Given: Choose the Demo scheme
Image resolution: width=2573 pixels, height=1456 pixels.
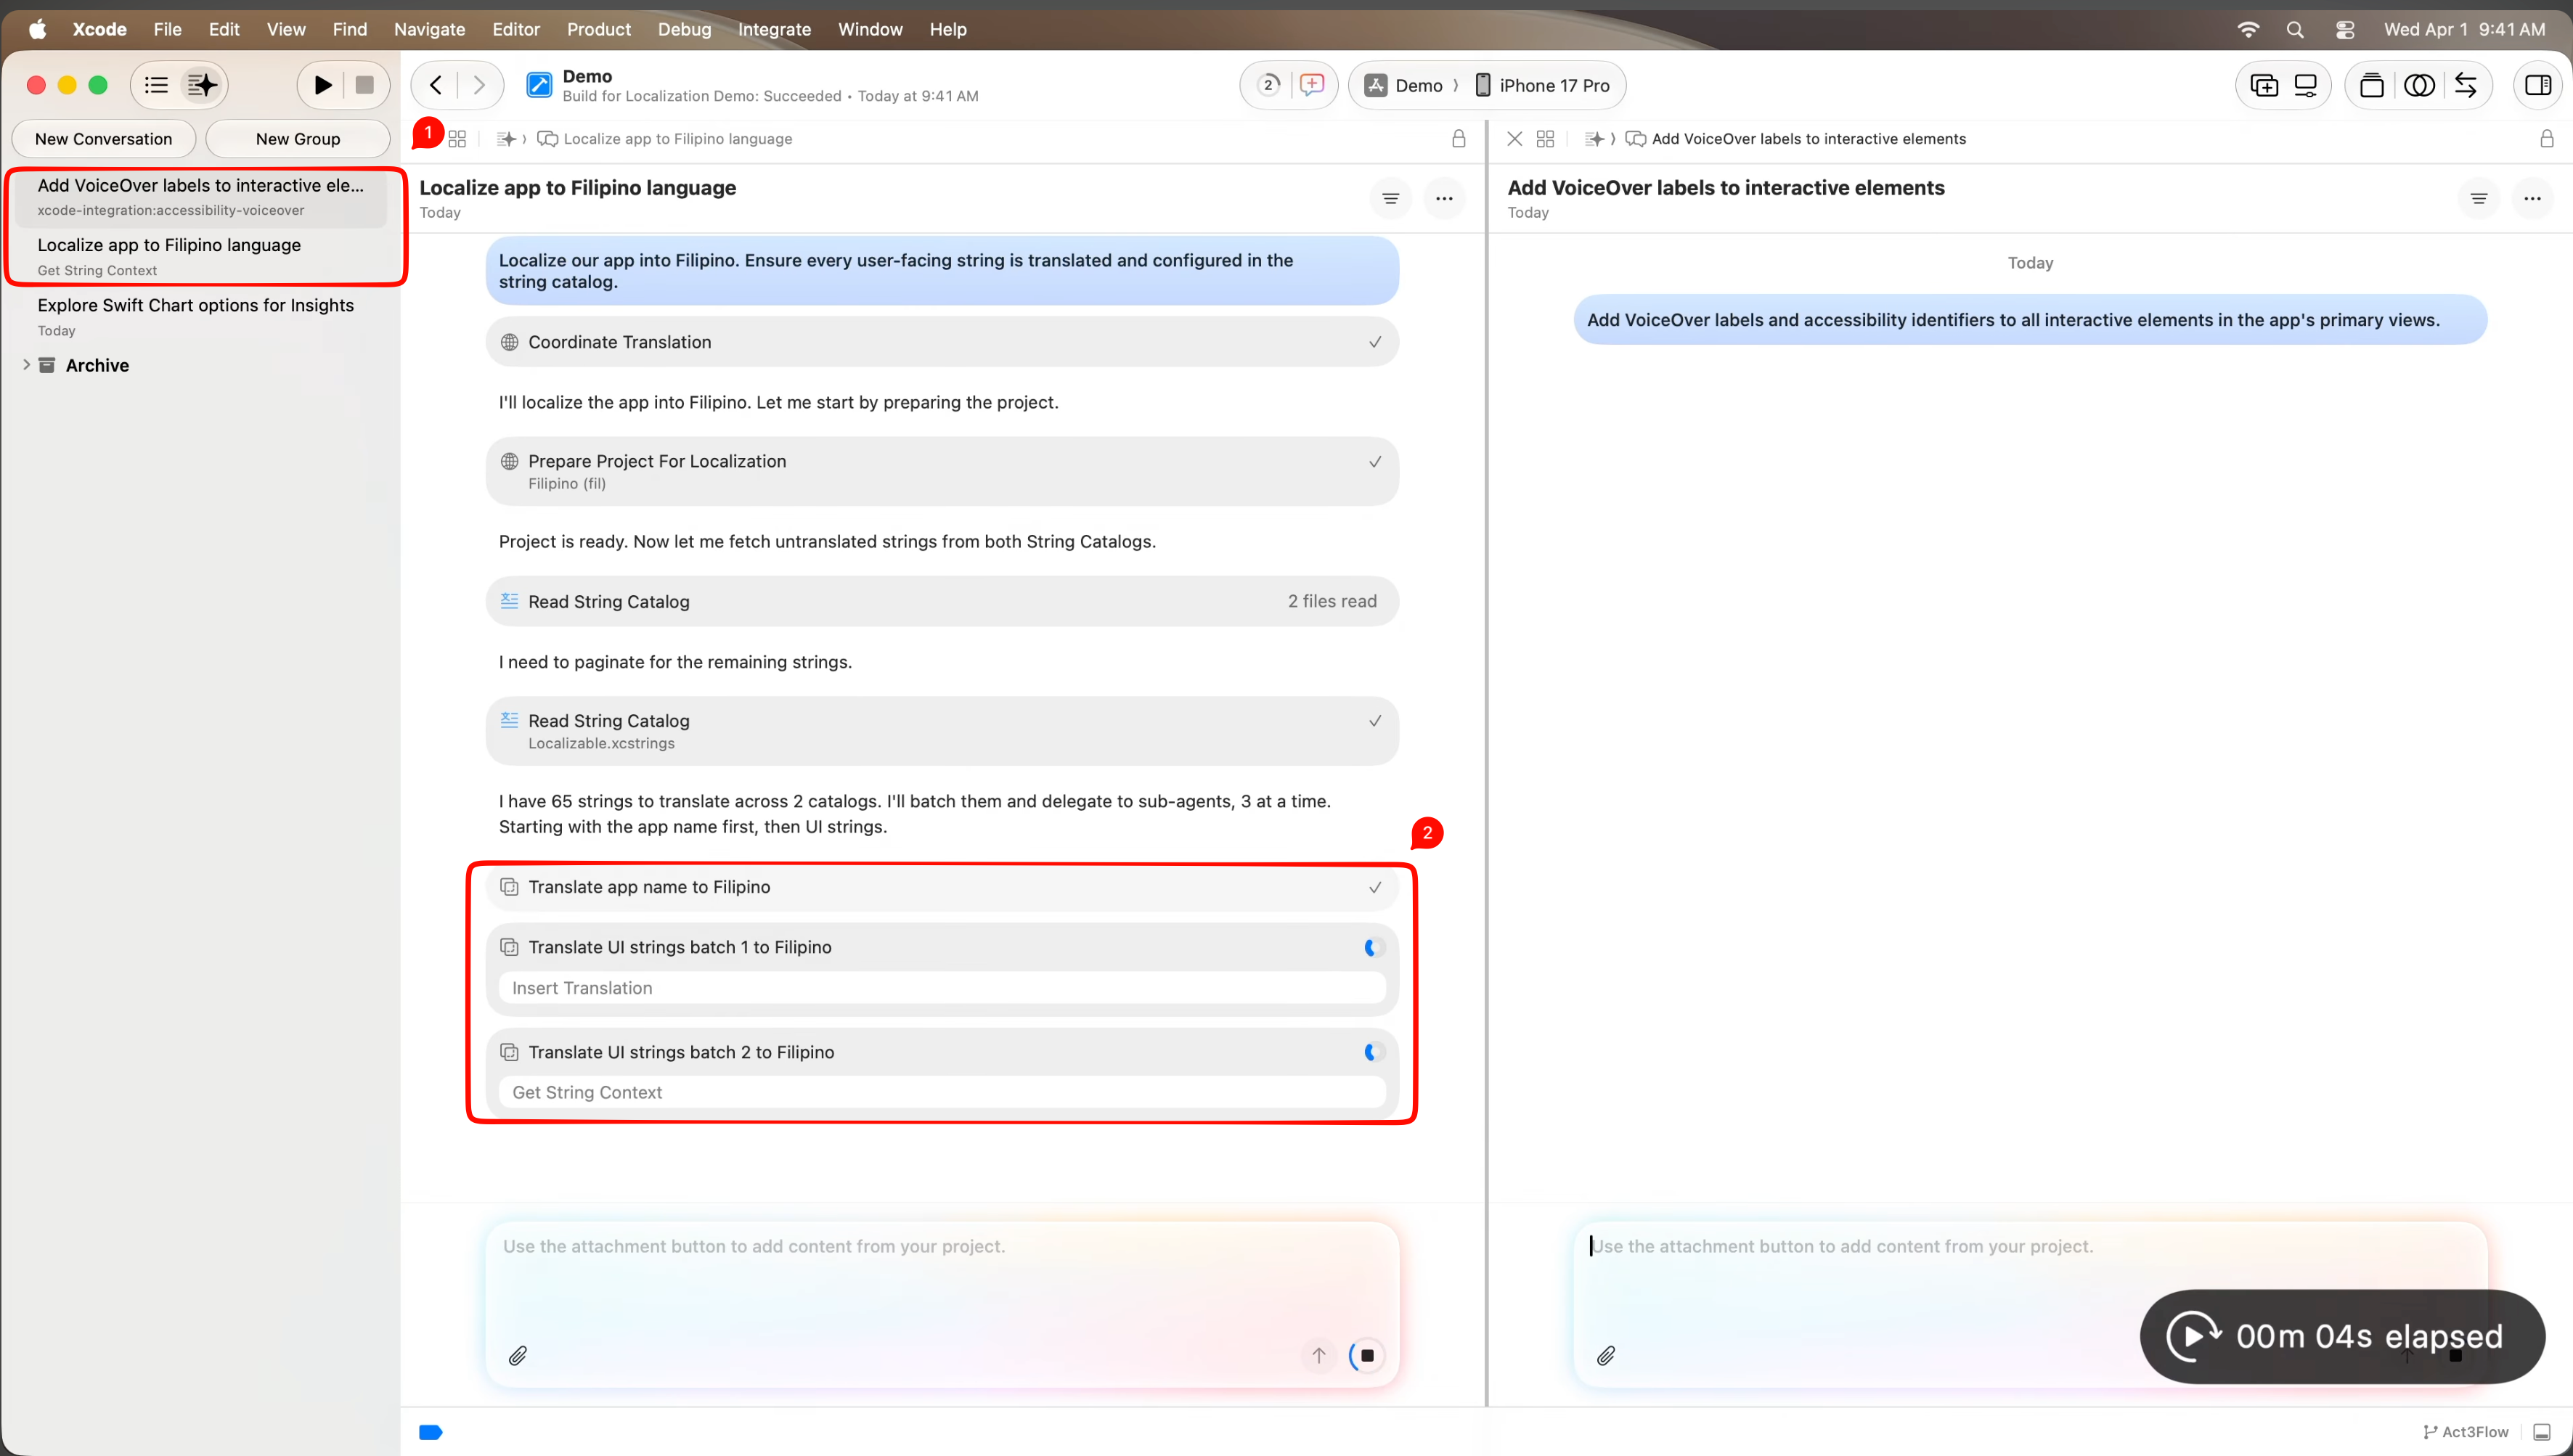Looking at the screenshot, I should click(1404, 85).
